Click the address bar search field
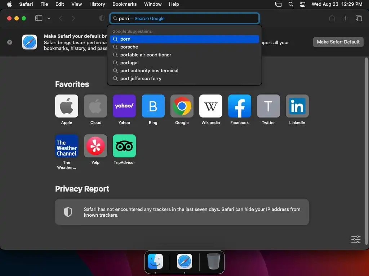Viewport: 369px width, 276px height. tap(184, 18)
